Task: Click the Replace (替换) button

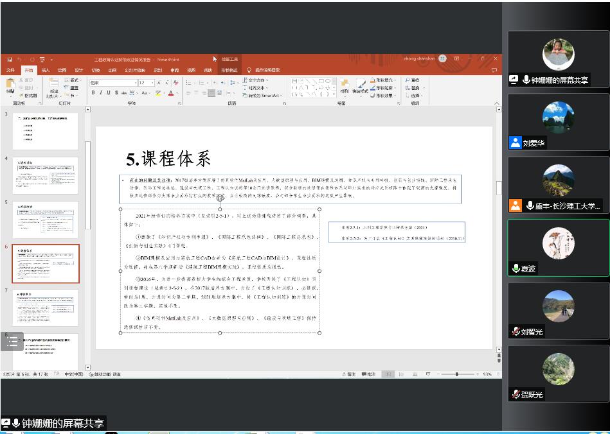Action: pos(412,88)
